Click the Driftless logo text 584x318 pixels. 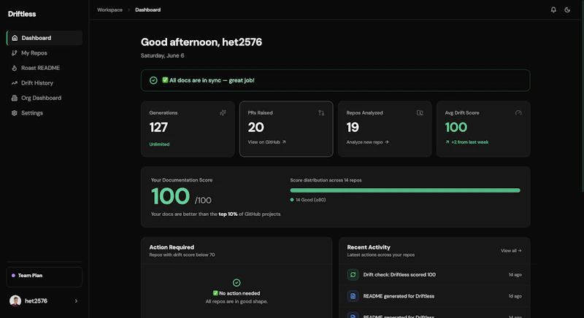[22, 14]
